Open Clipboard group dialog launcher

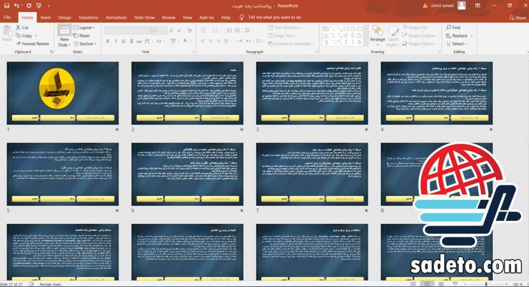(52, 52)
